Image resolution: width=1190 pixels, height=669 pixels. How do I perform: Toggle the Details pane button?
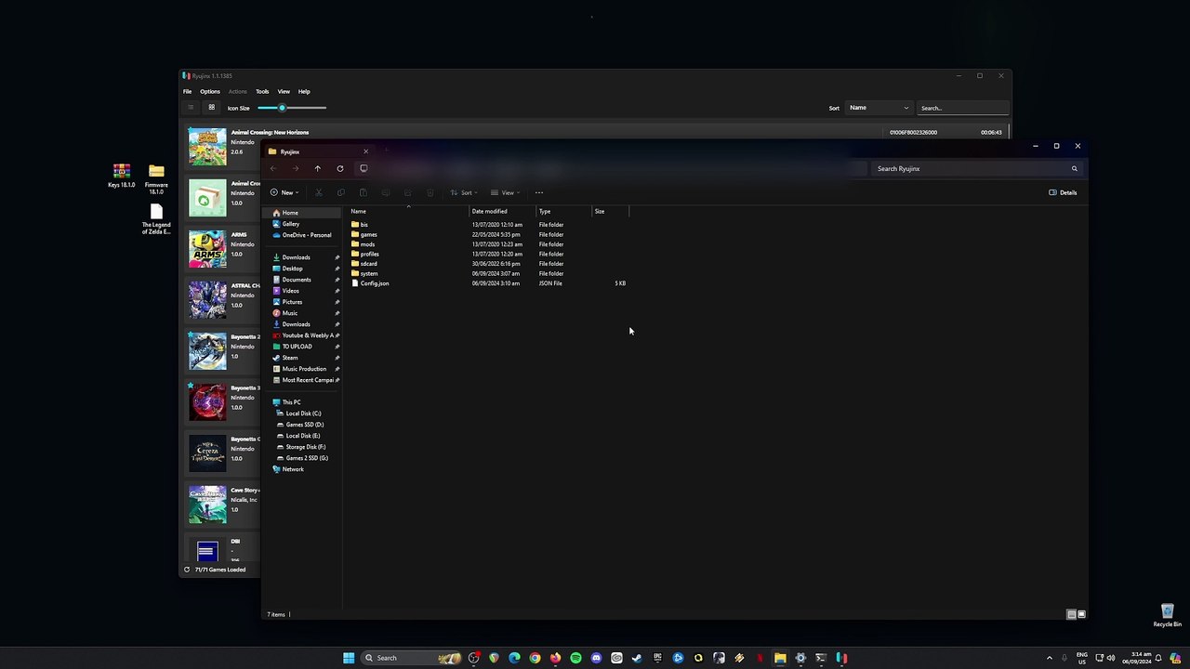1063,192
